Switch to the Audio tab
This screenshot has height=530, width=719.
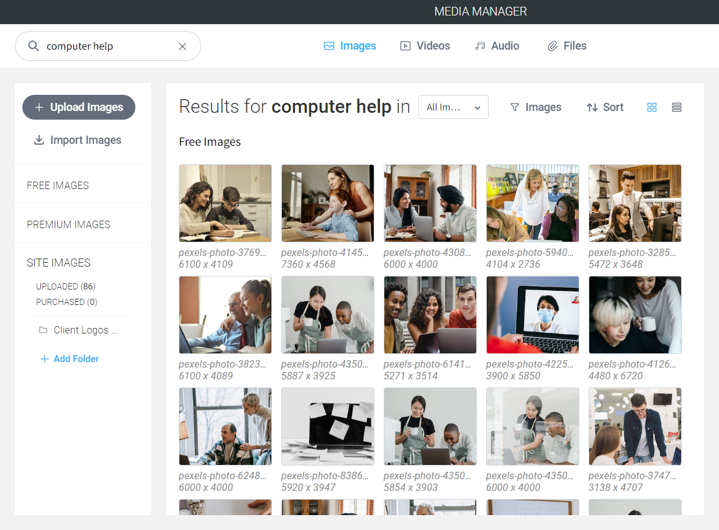[x=497, y=46]
